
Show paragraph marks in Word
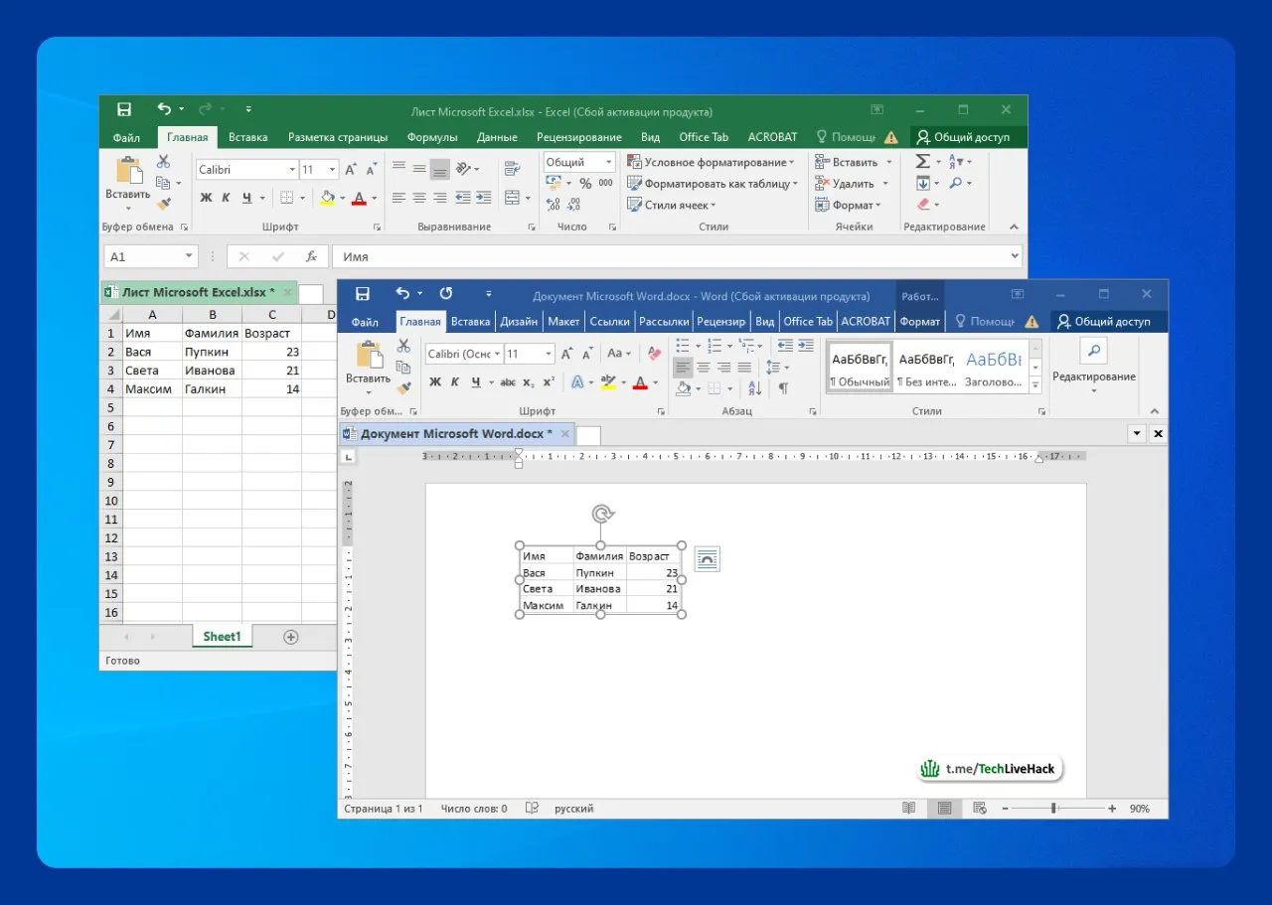pyautogui.click(x=783, y=388)
